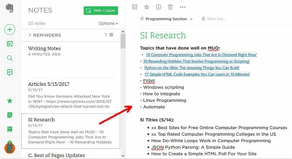Click the notebook icon beside Programming Section
The width and height of the screenshot is (292, 159).
(x=142, y=19)
